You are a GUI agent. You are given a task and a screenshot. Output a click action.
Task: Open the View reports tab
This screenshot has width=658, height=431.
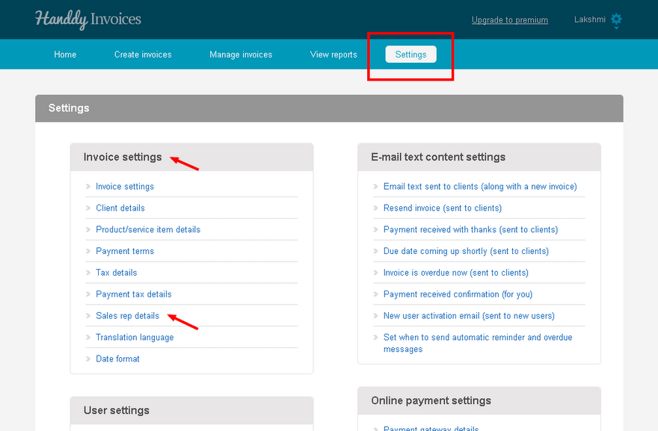pos(333,55)
